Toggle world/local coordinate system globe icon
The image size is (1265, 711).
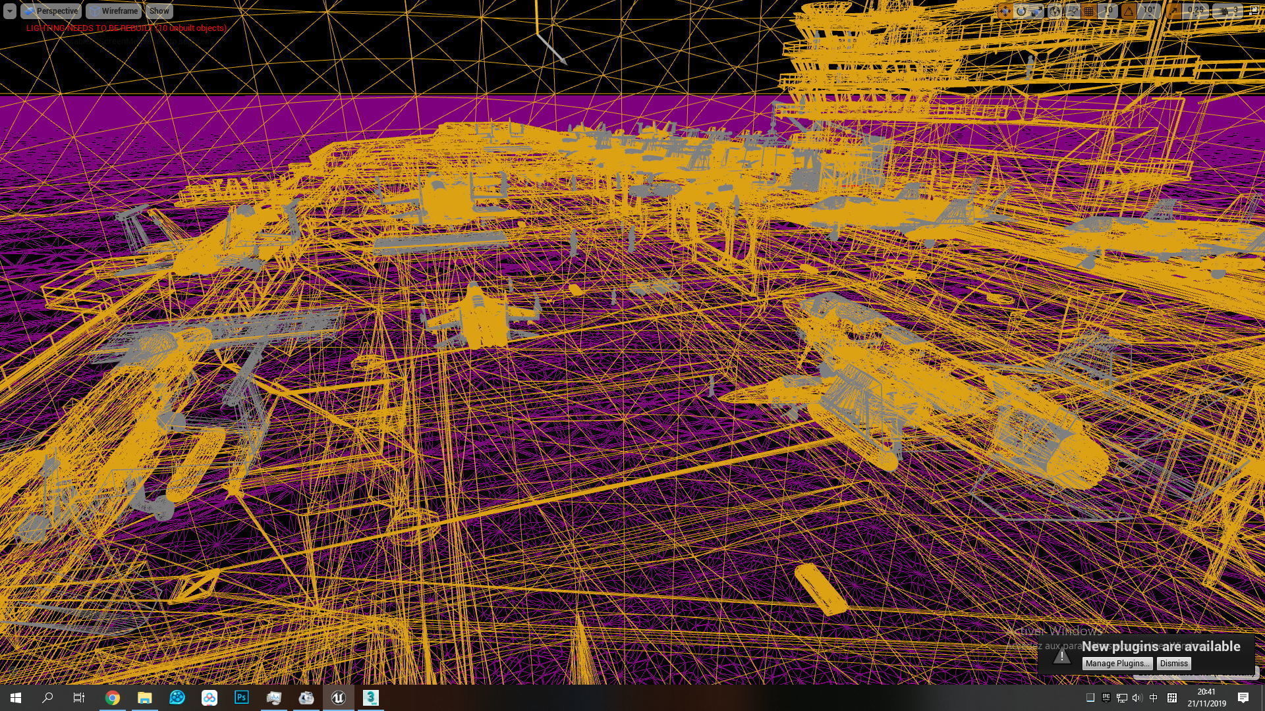point(1055,11)
